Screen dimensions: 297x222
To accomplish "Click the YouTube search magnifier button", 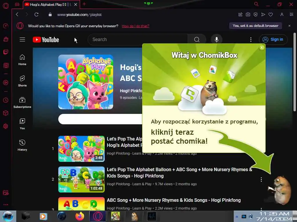I will (197, 39).
